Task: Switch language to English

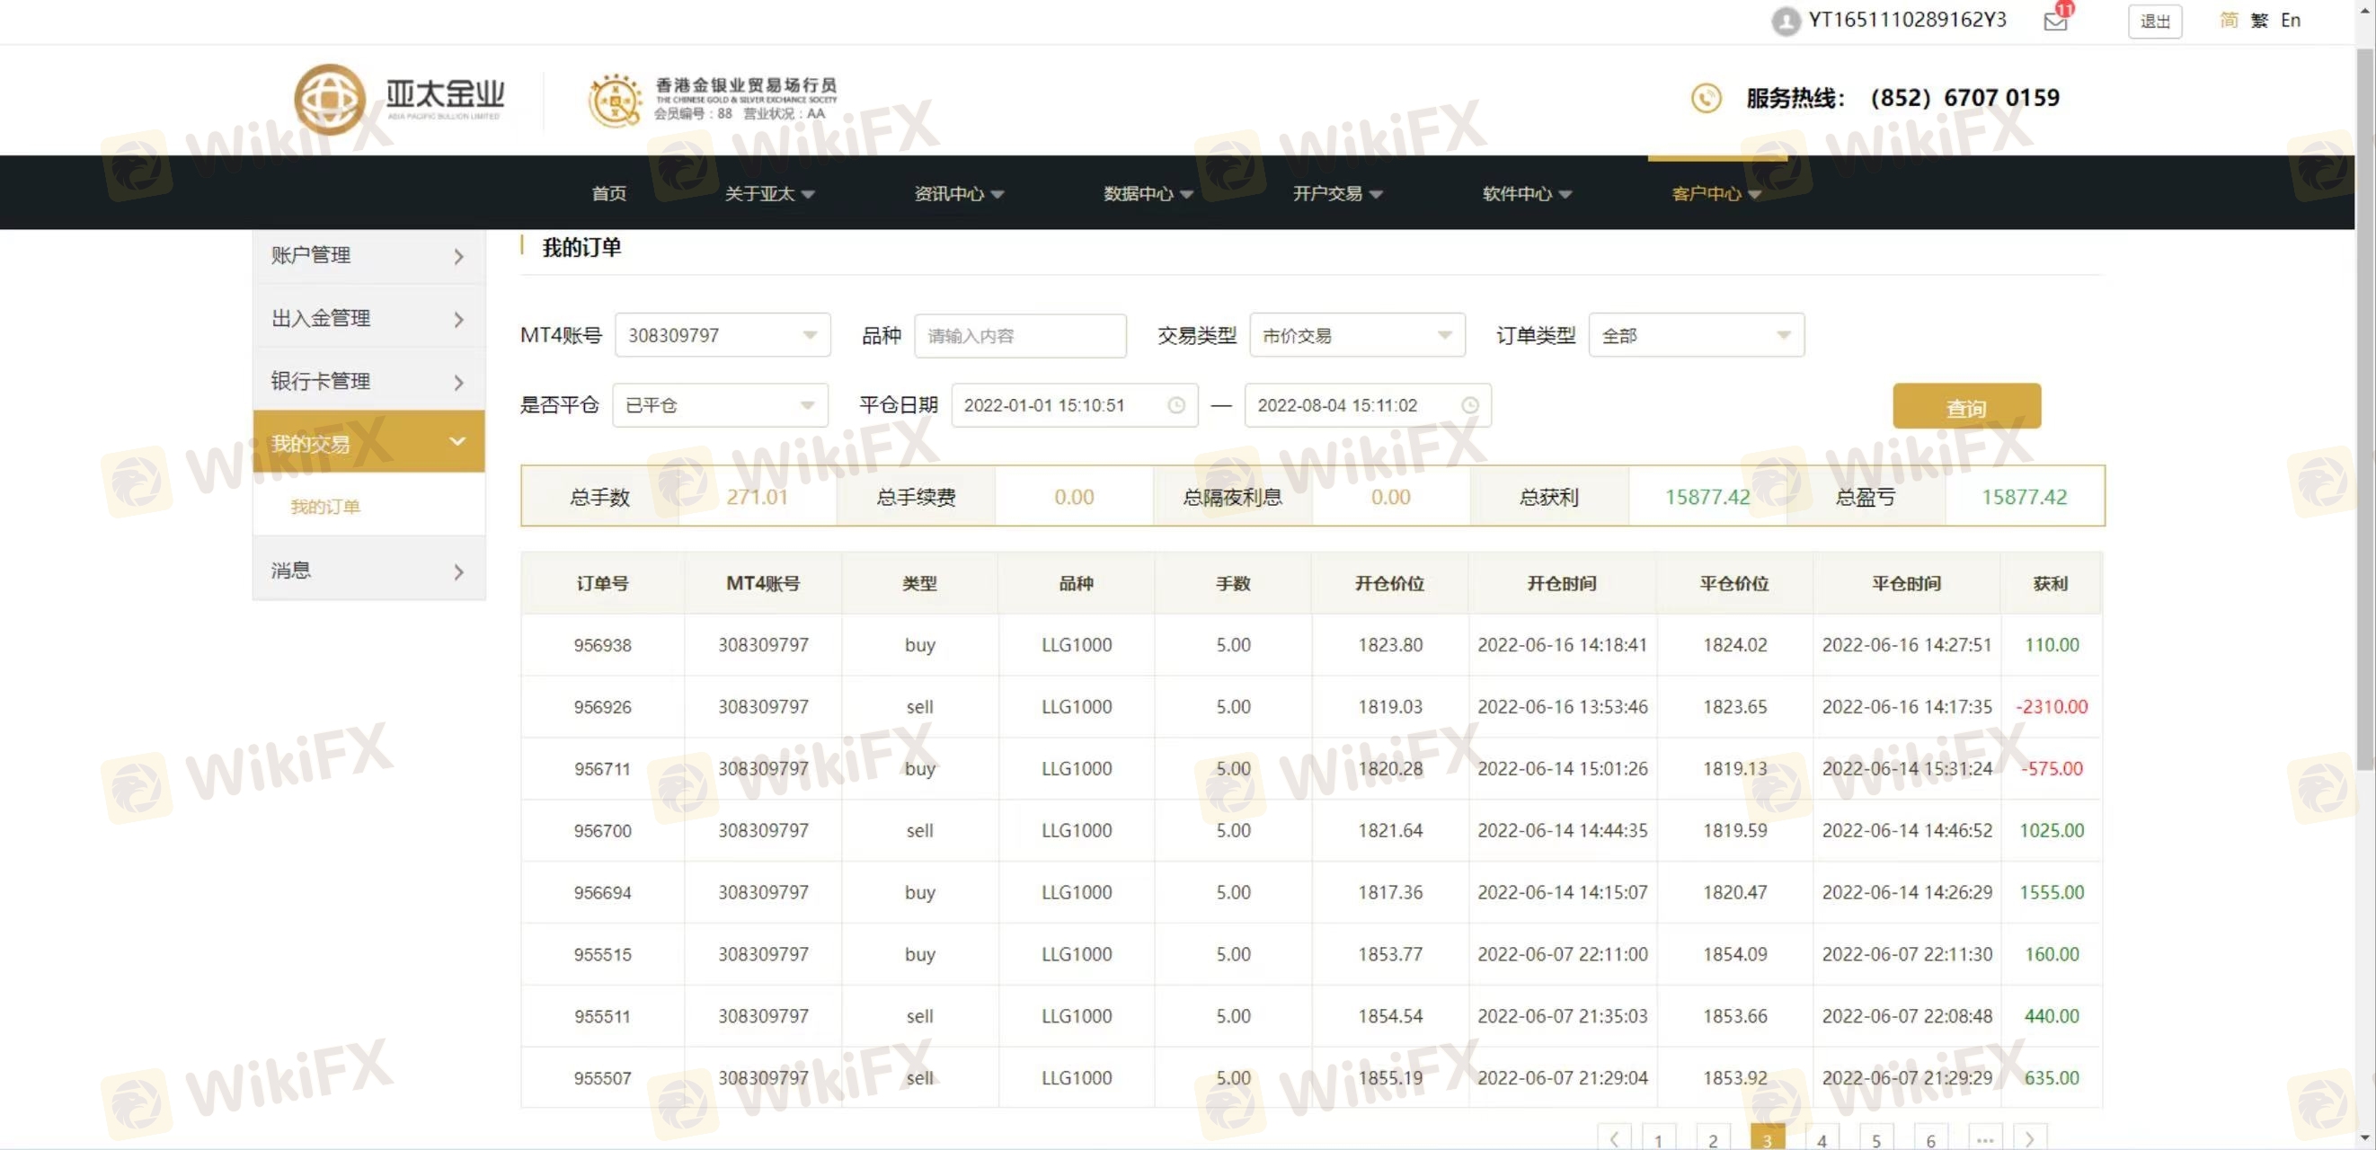Action: 2291,21
